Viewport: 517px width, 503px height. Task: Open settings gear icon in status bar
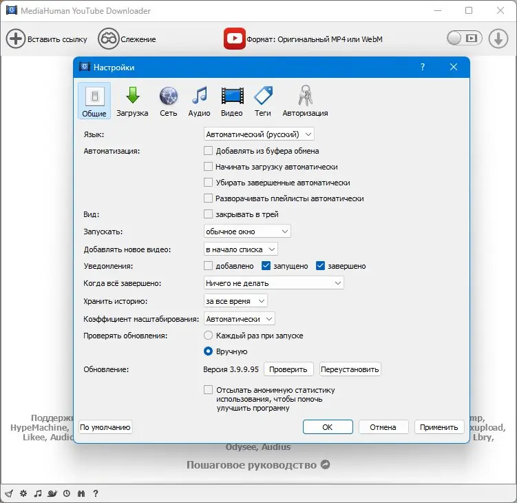point(23,493)
